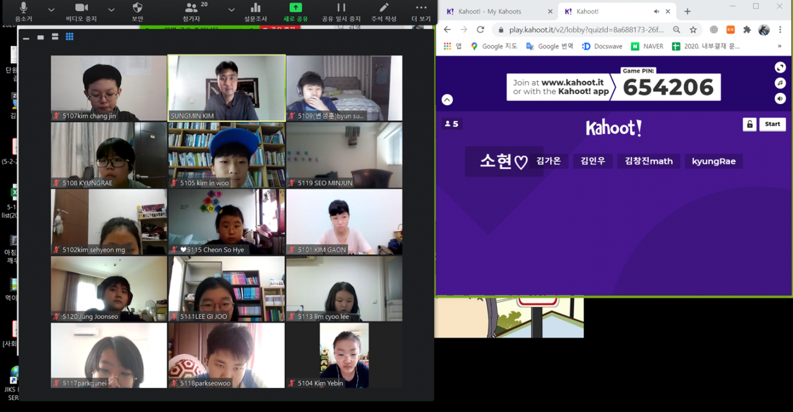Open the 보안 security shield menu

click(138, 12)
